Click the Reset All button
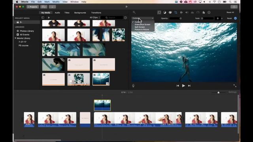Screen dimensions: 253x142 point(230,12)
